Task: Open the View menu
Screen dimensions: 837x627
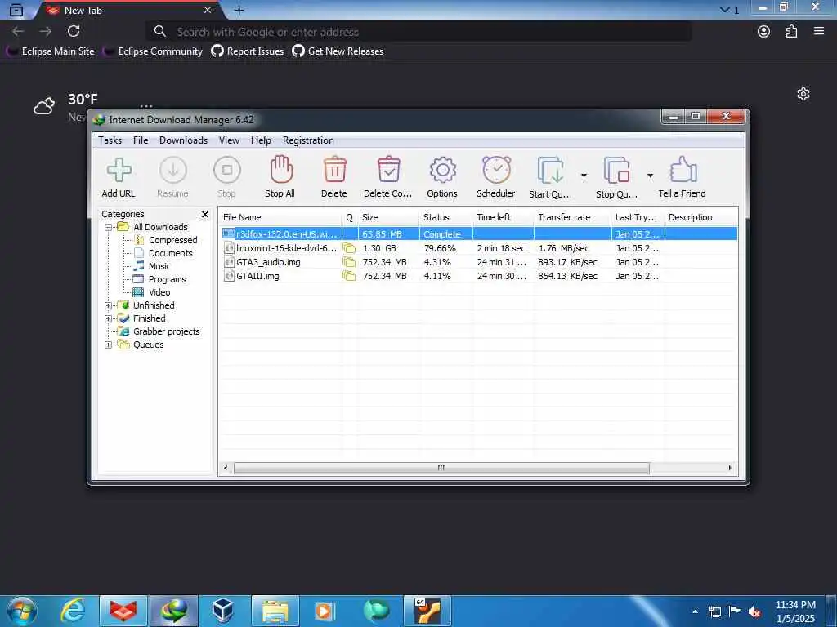Action: tap(229, 140)
